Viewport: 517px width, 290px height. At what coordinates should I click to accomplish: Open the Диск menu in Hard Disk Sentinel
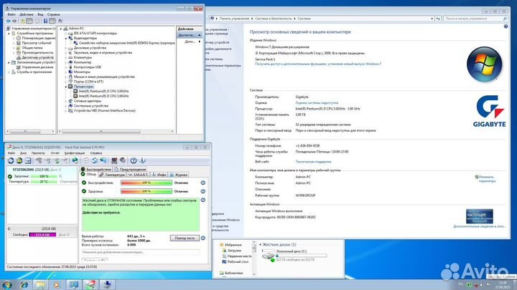click(24, 153)
